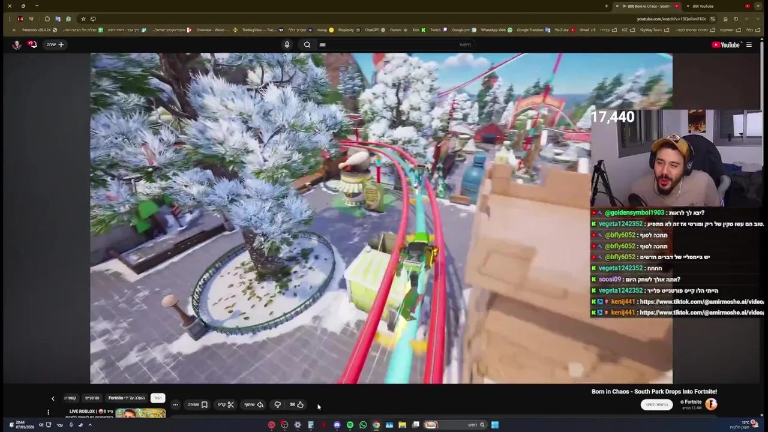Viewport: 768px width, 432px height.
Task: Click the video title Born in Chaos
Action: (654, 391)
